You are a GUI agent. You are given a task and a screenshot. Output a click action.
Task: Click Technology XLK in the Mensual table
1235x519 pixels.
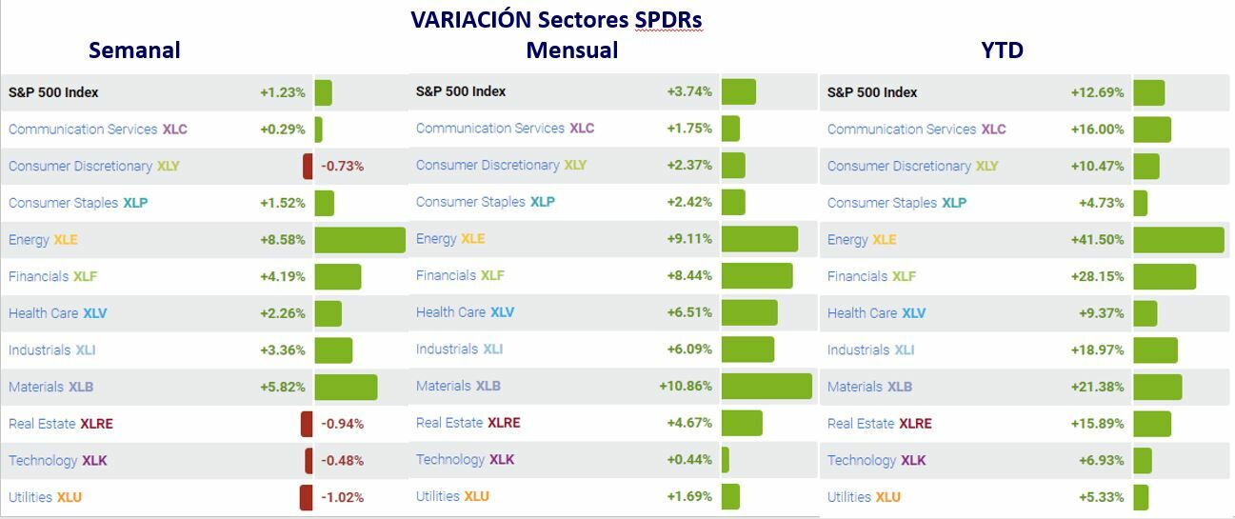pyautogui.click(x=465, y=459)
